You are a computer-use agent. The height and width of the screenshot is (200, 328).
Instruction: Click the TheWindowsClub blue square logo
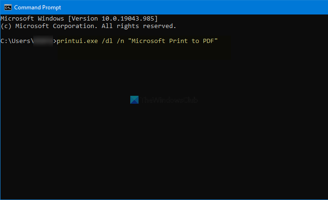tap(134, 100)
